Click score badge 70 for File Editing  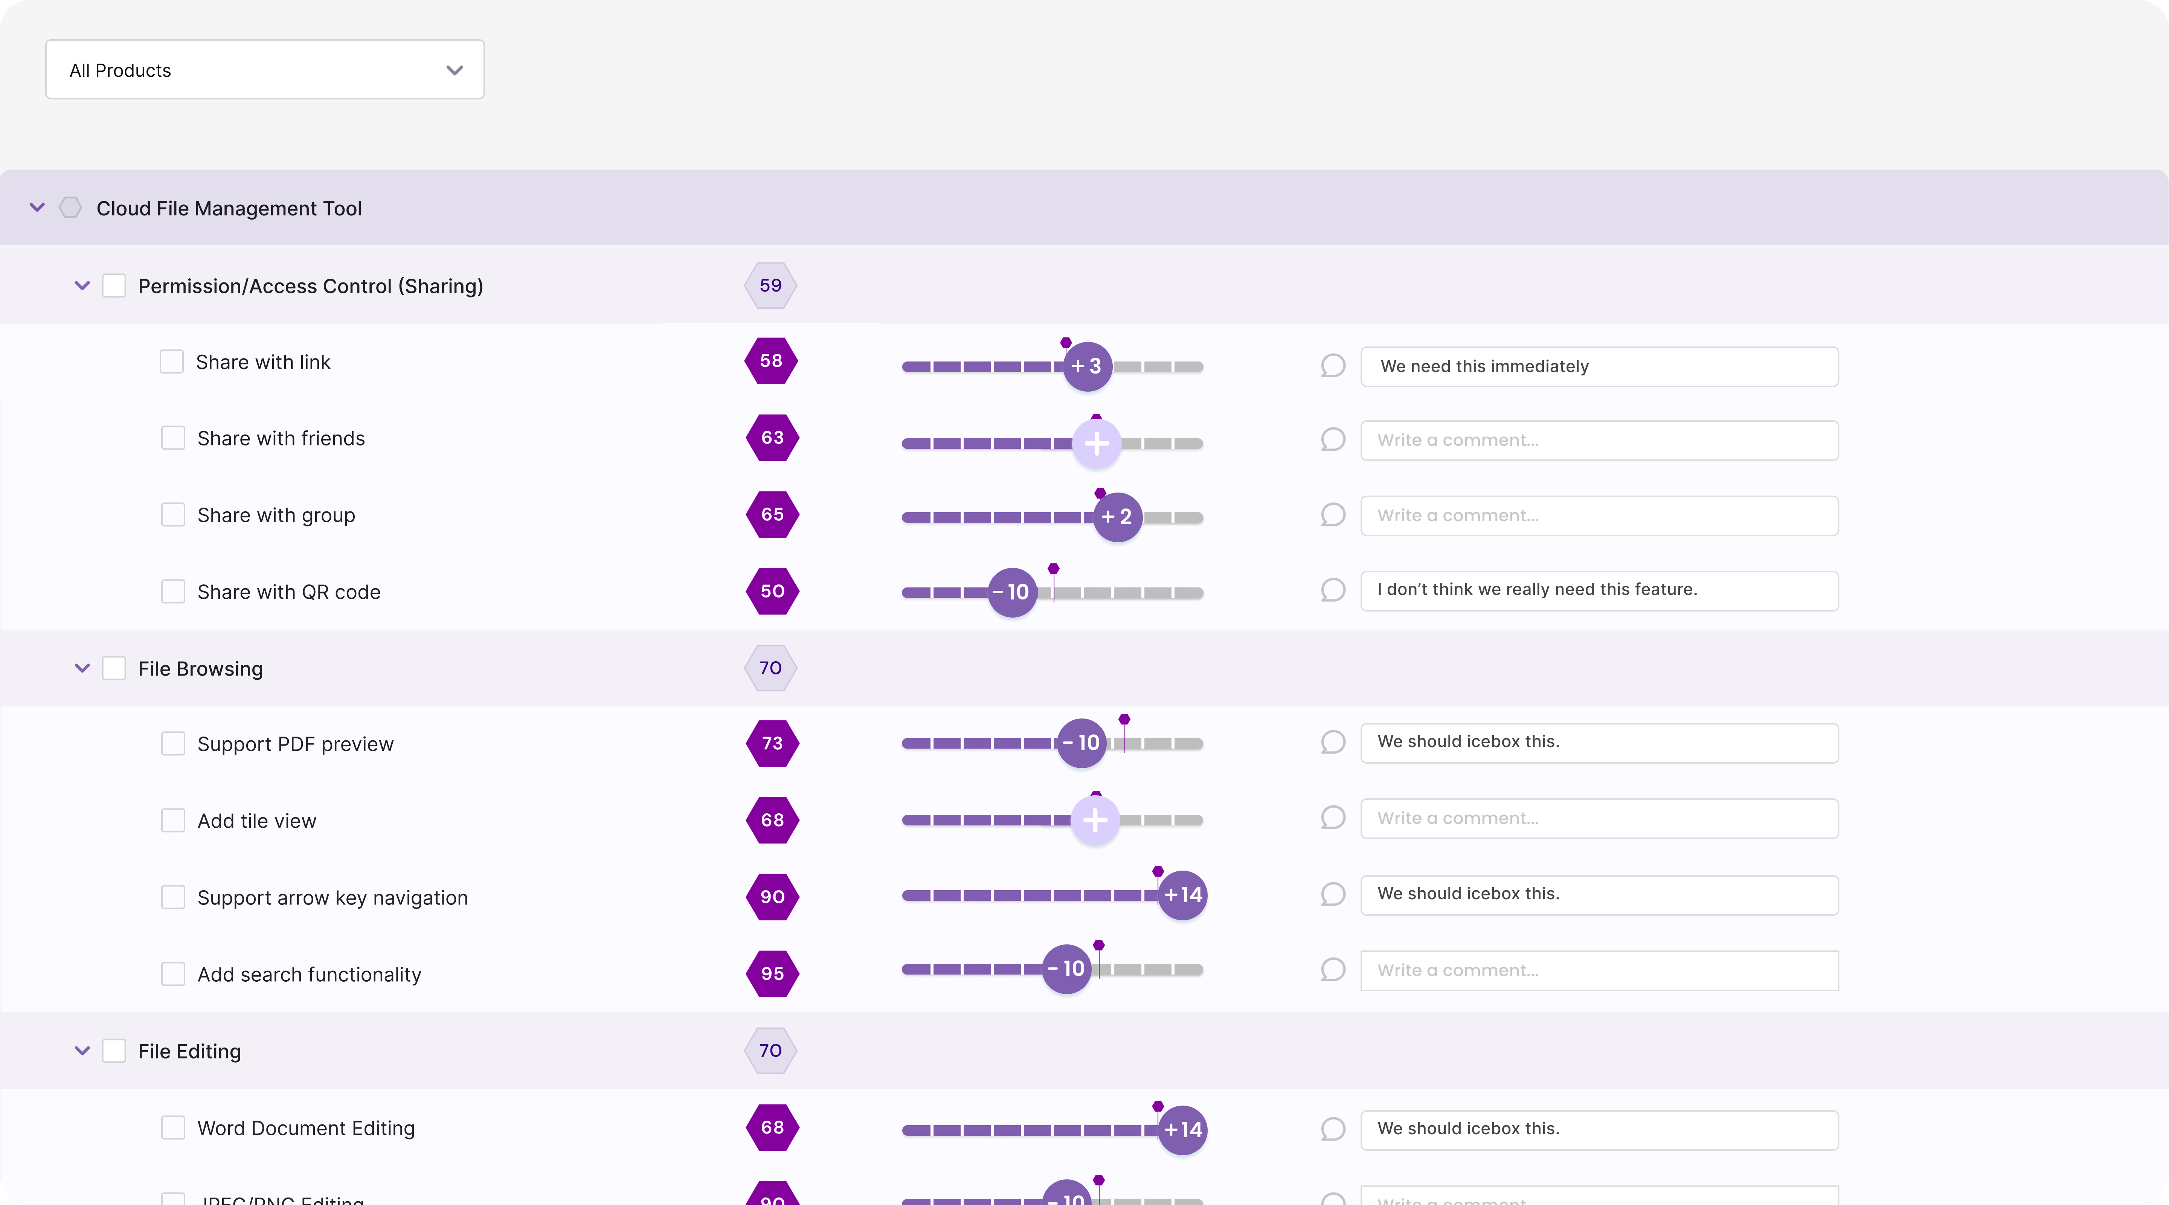(770, 1051)
